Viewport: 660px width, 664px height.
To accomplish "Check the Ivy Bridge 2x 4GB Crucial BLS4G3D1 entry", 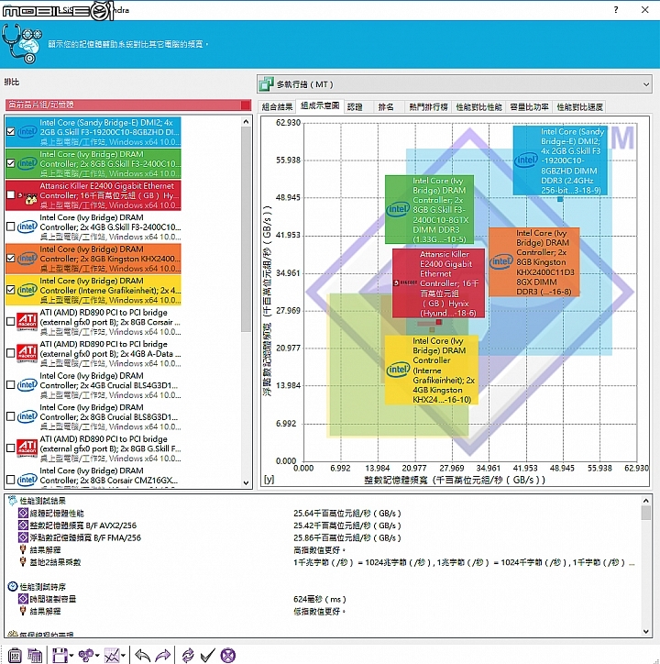I will click(x=11, y=385).
